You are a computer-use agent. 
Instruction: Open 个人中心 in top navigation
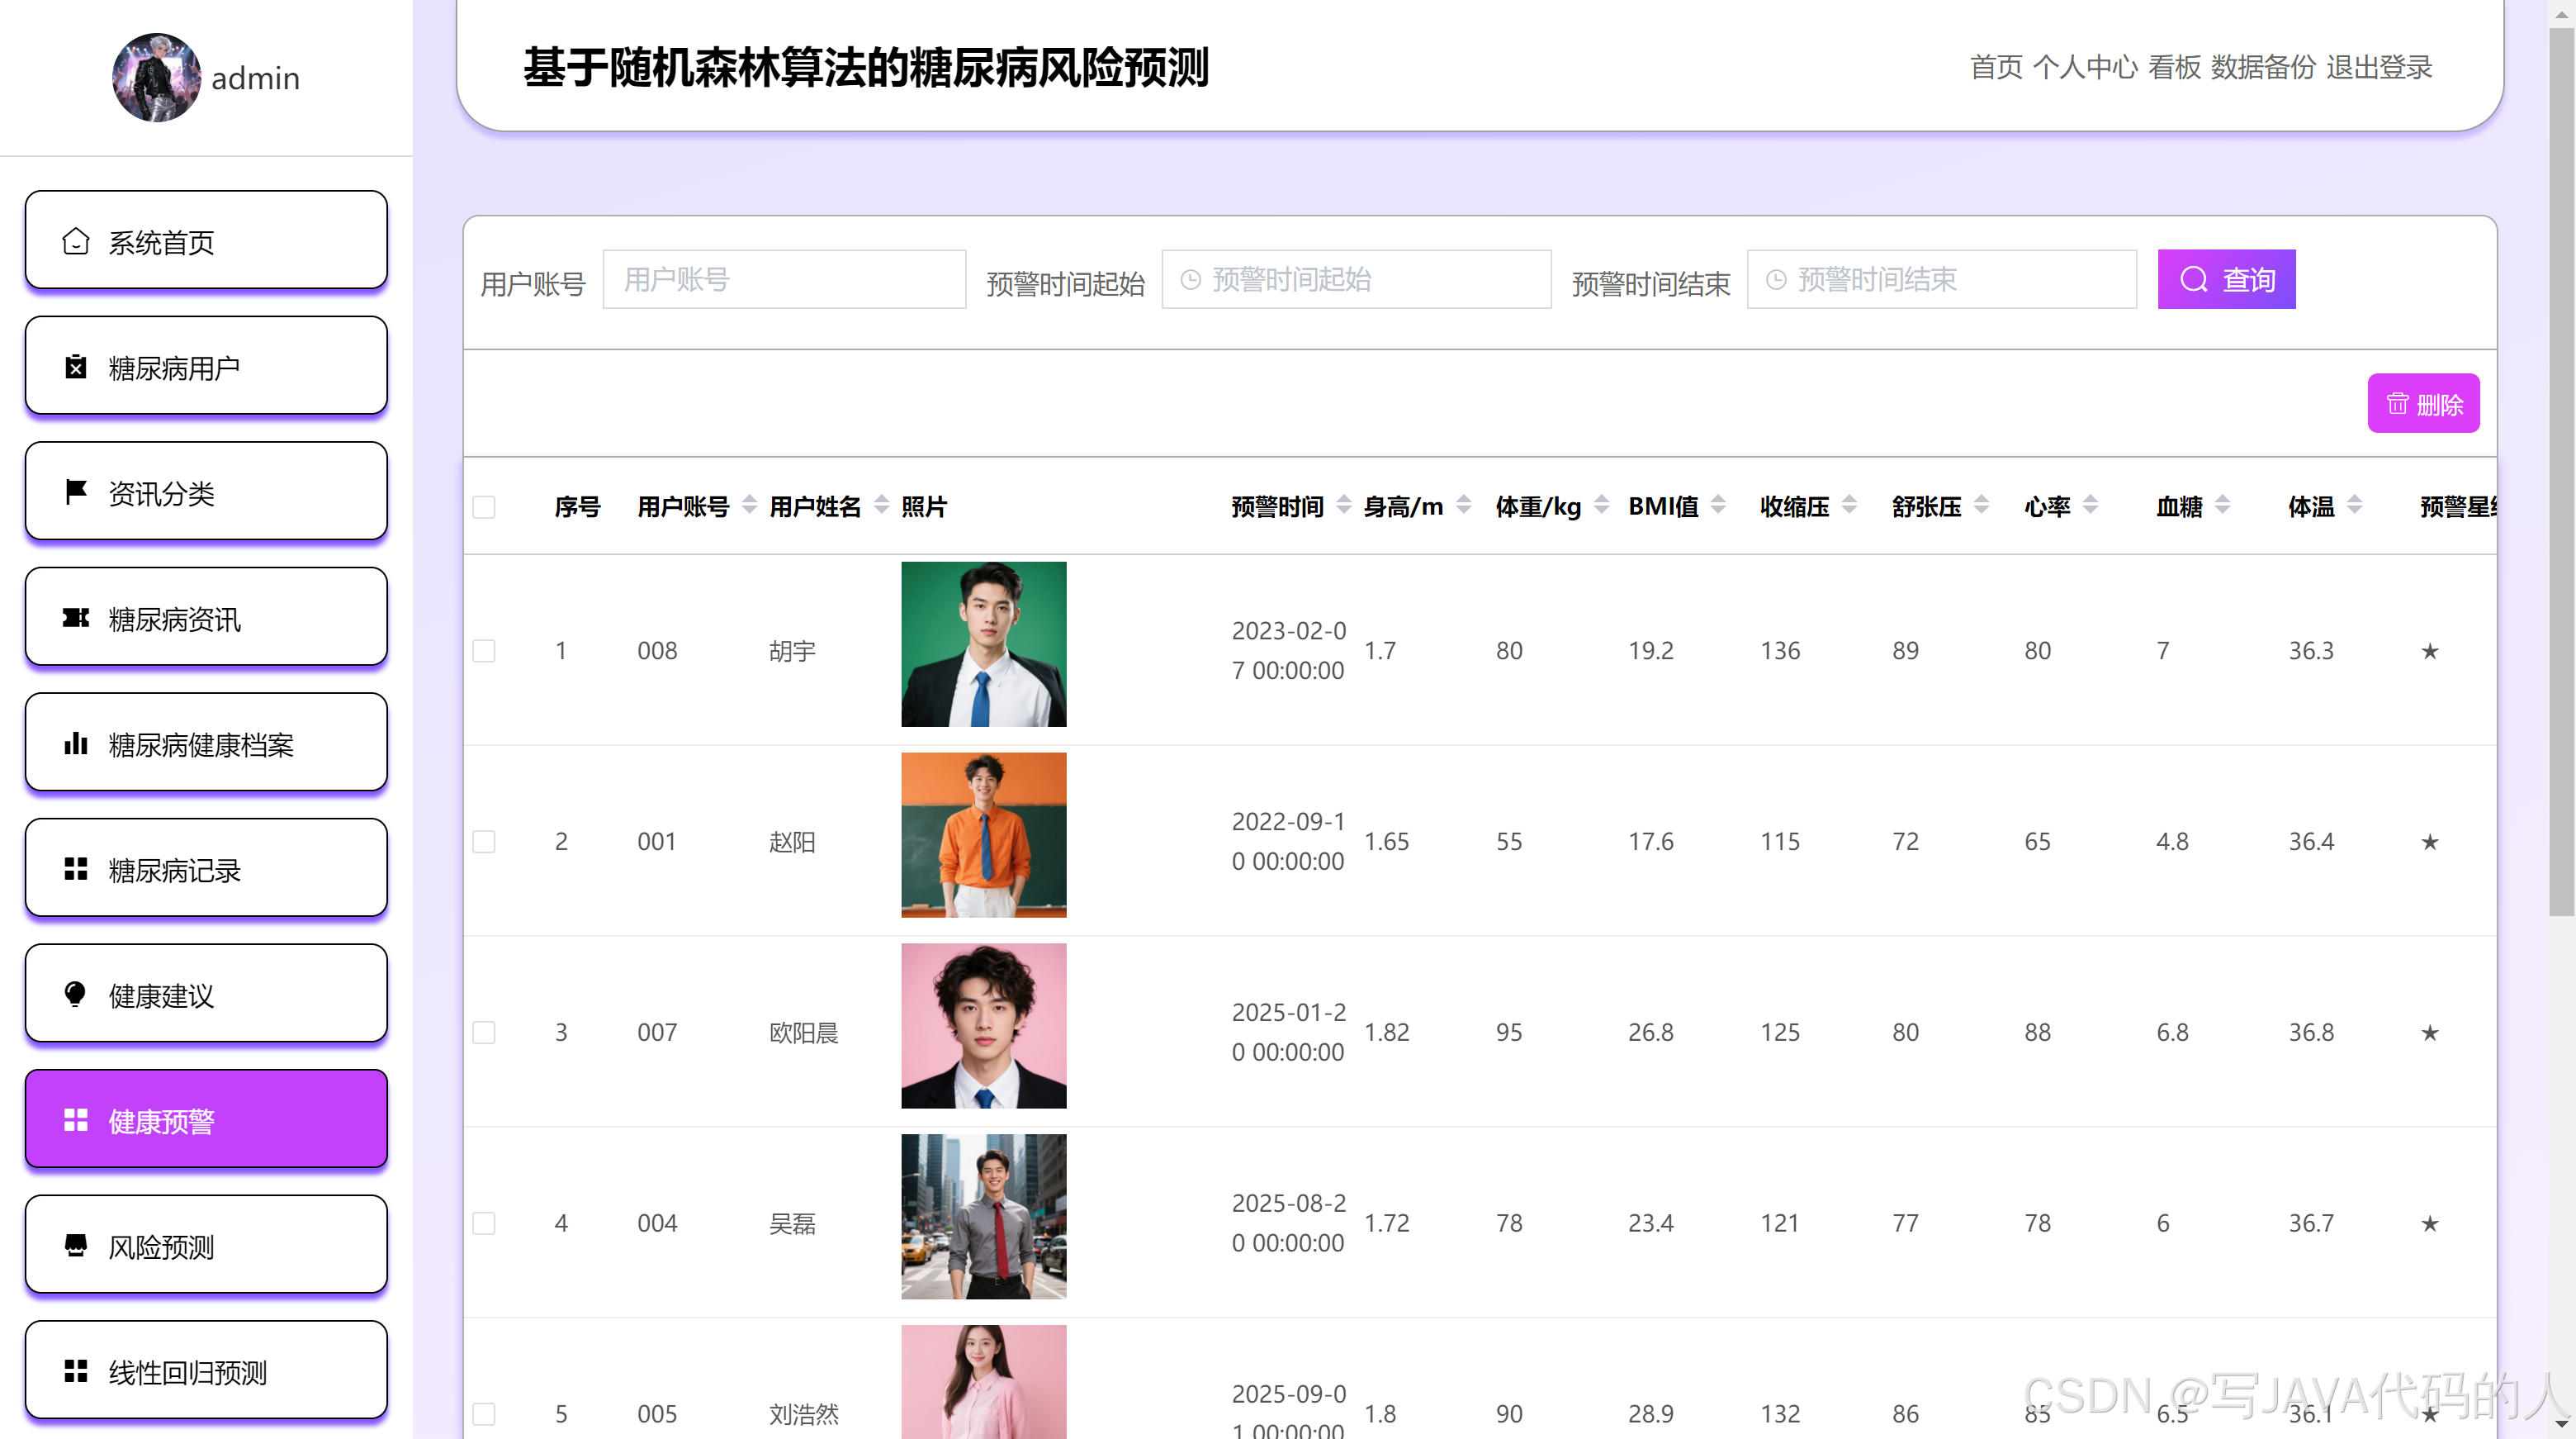tap(2085, 67)
